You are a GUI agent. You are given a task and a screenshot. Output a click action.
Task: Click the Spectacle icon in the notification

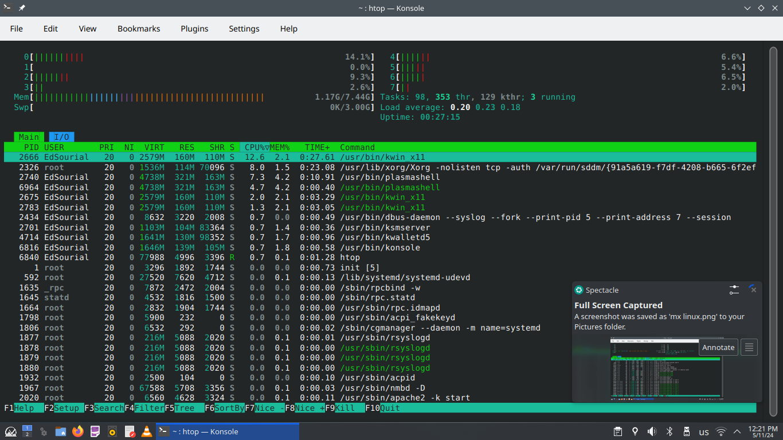click(x=579, y=290)
